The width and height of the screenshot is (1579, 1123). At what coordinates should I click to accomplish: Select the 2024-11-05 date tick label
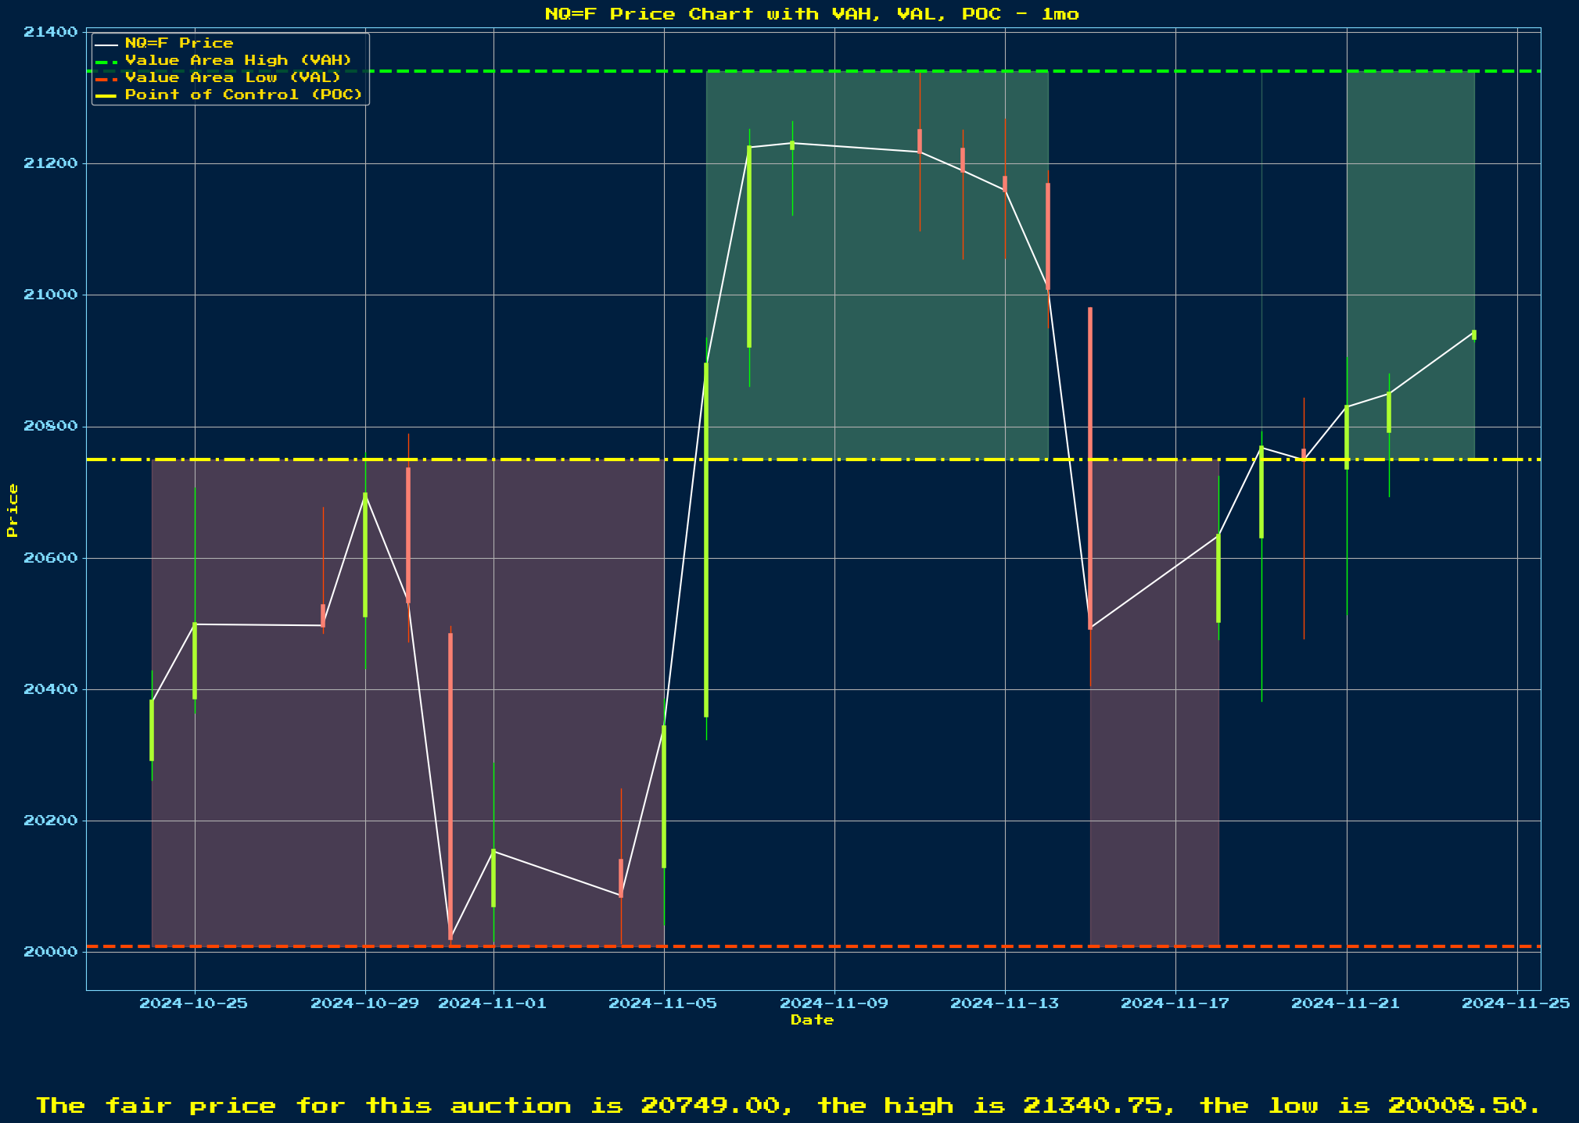(662, 1003)
